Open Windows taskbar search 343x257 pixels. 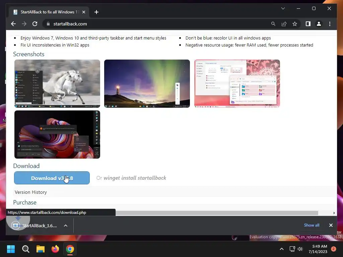click(25, 249)
